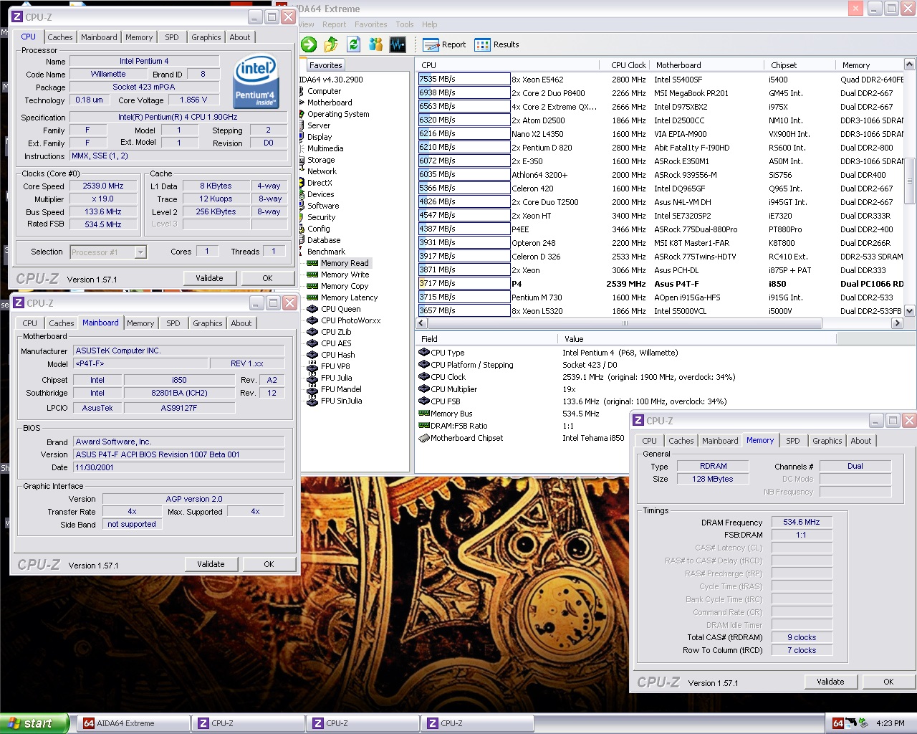Click the green Start arrow in AIDA64 toolbar

[x=309, y=44]
